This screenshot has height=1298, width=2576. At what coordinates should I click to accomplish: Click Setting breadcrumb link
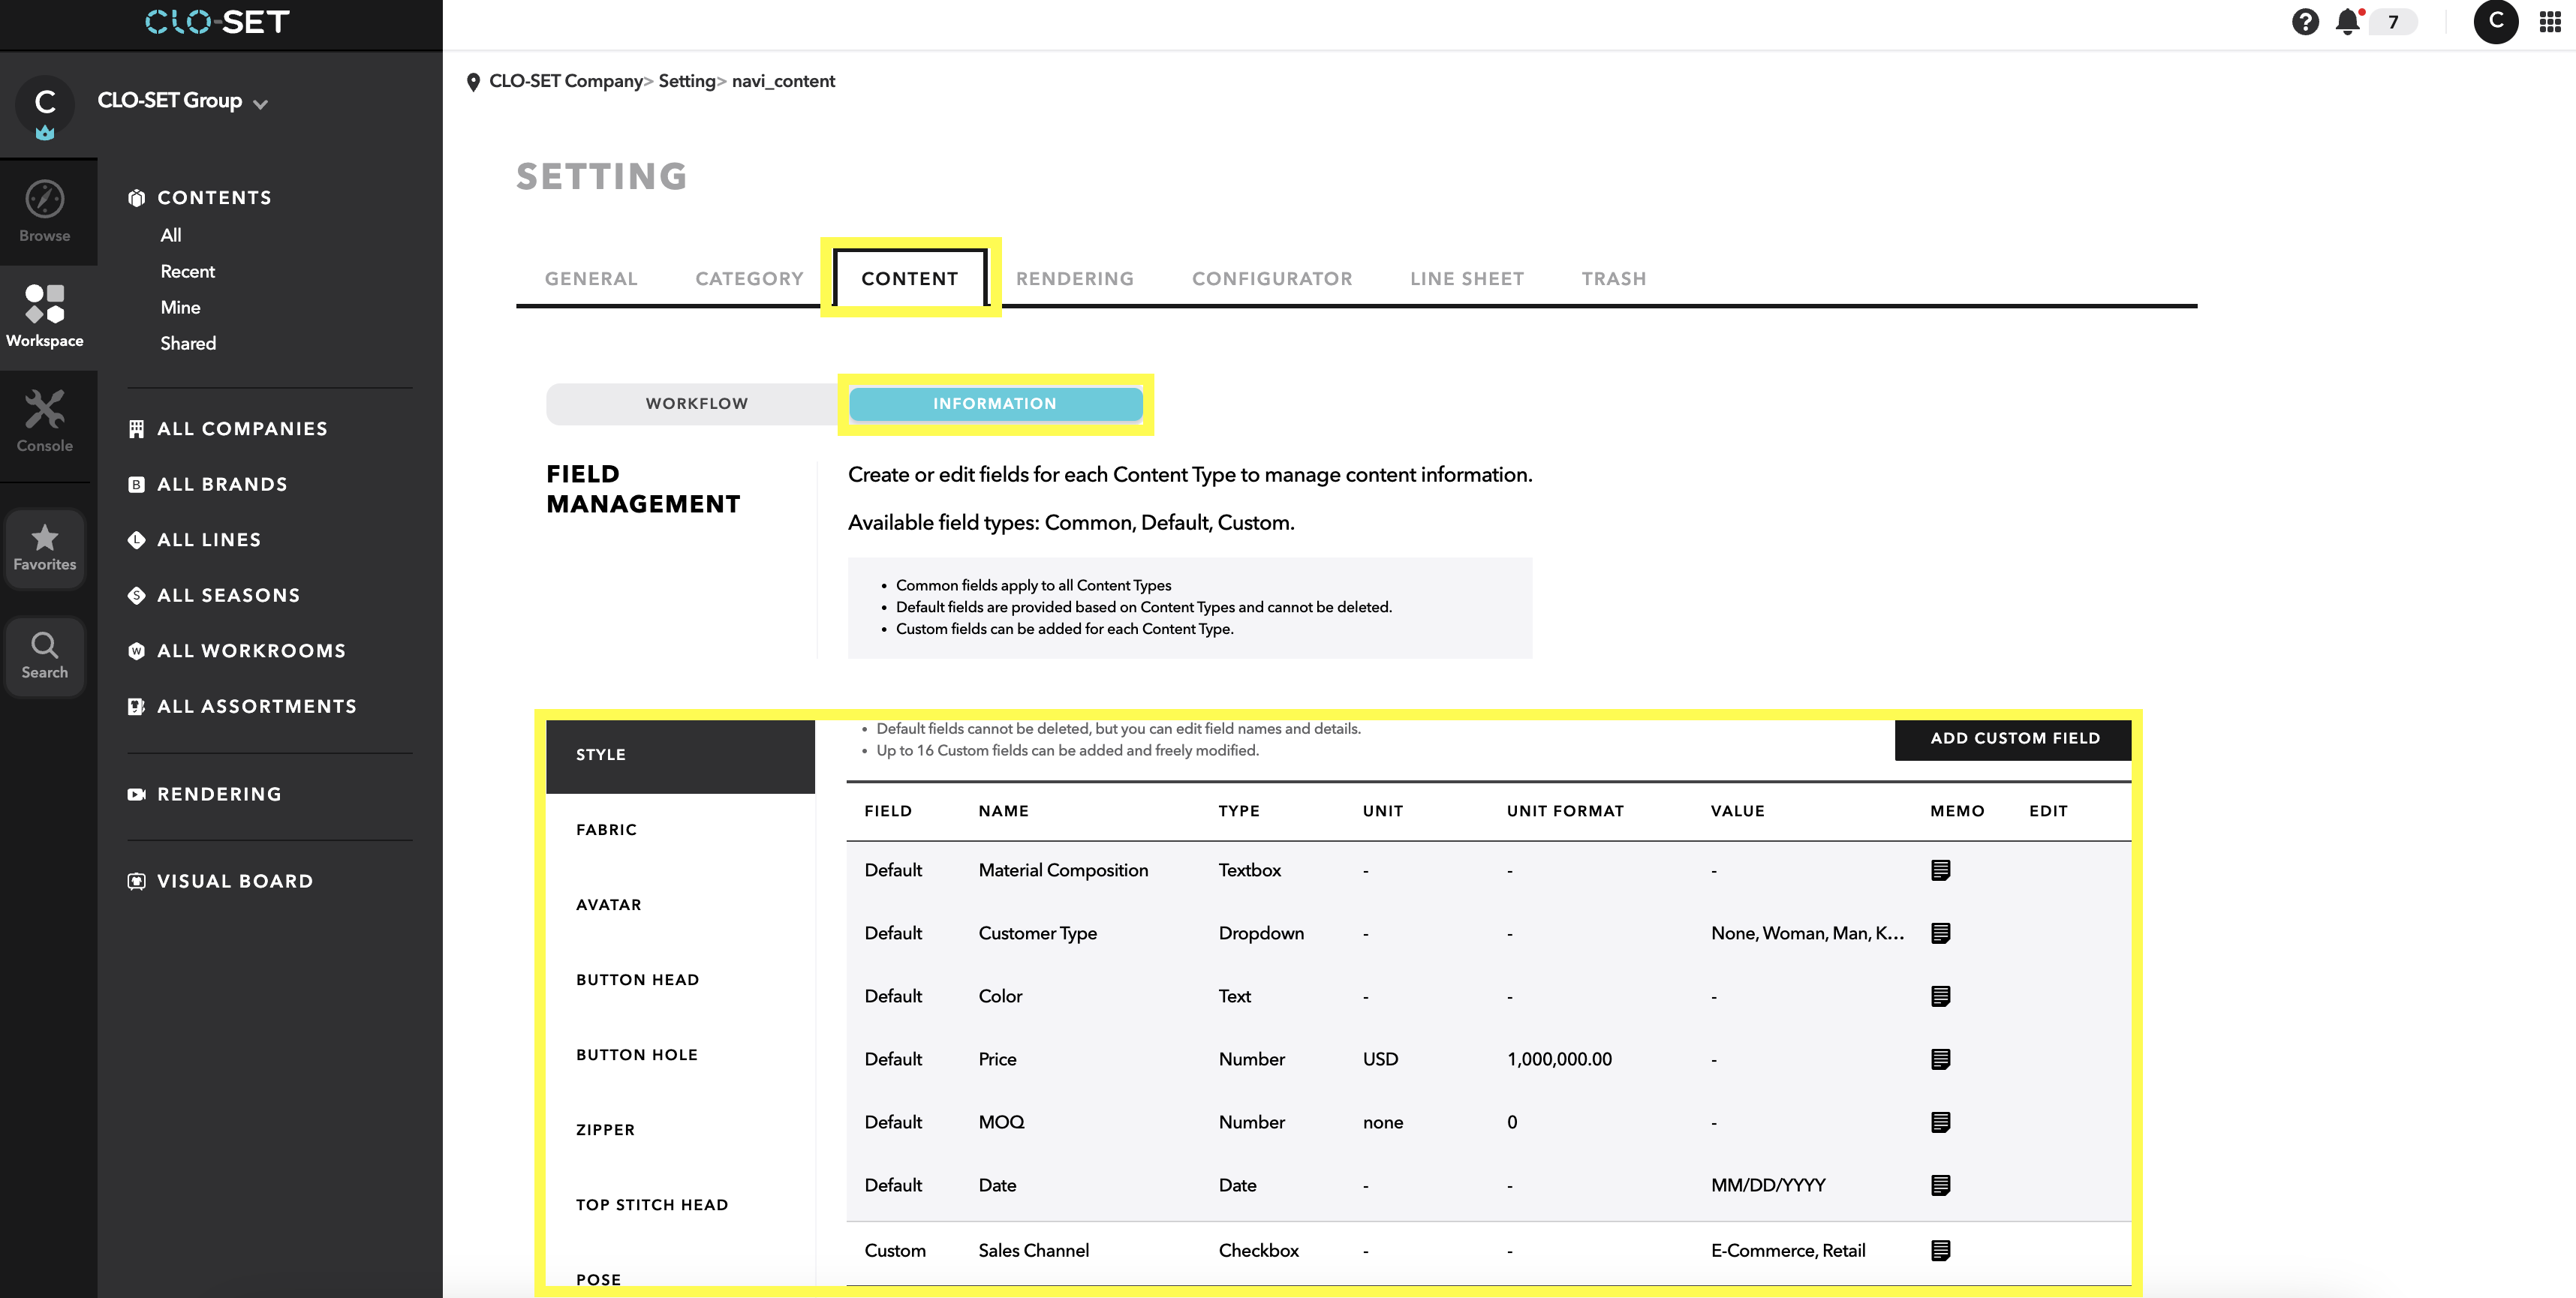tap(687, 82)
